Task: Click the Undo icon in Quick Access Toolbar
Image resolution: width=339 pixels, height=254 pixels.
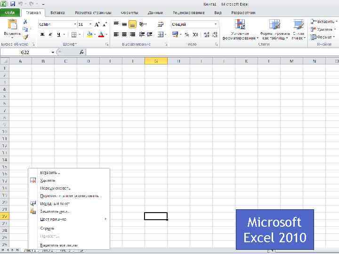Action: coord(21,4)
